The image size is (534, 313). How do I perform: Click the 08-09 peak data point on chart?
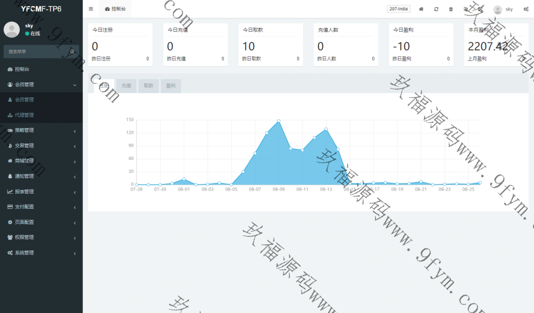(278, 121)
